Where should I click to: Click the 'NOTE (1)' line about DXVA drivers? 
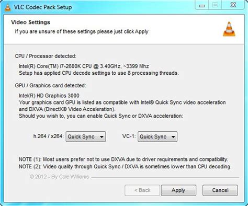(123, 159)
